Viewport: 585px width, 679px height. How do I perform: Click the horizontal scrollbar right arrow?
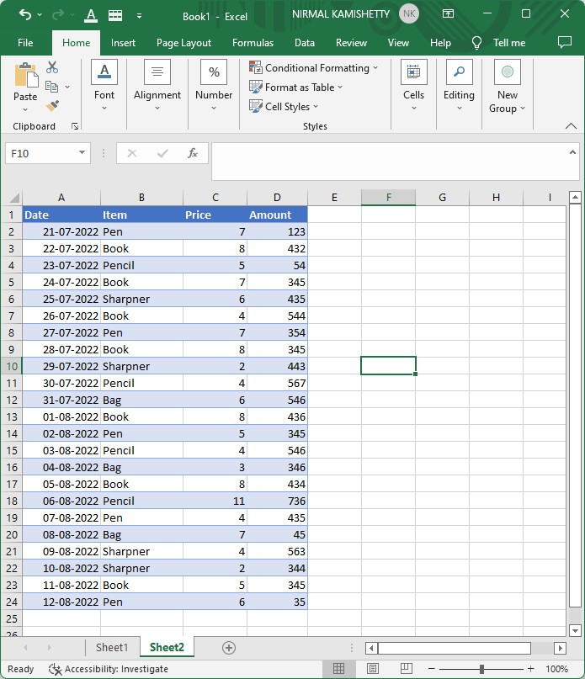pyautogui.click(x=560, y=648)
